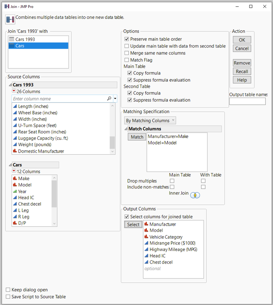This screenshot has width=273, height=305.
Task: Select Head IC in output columns list
Action: [x=157, y=256]
